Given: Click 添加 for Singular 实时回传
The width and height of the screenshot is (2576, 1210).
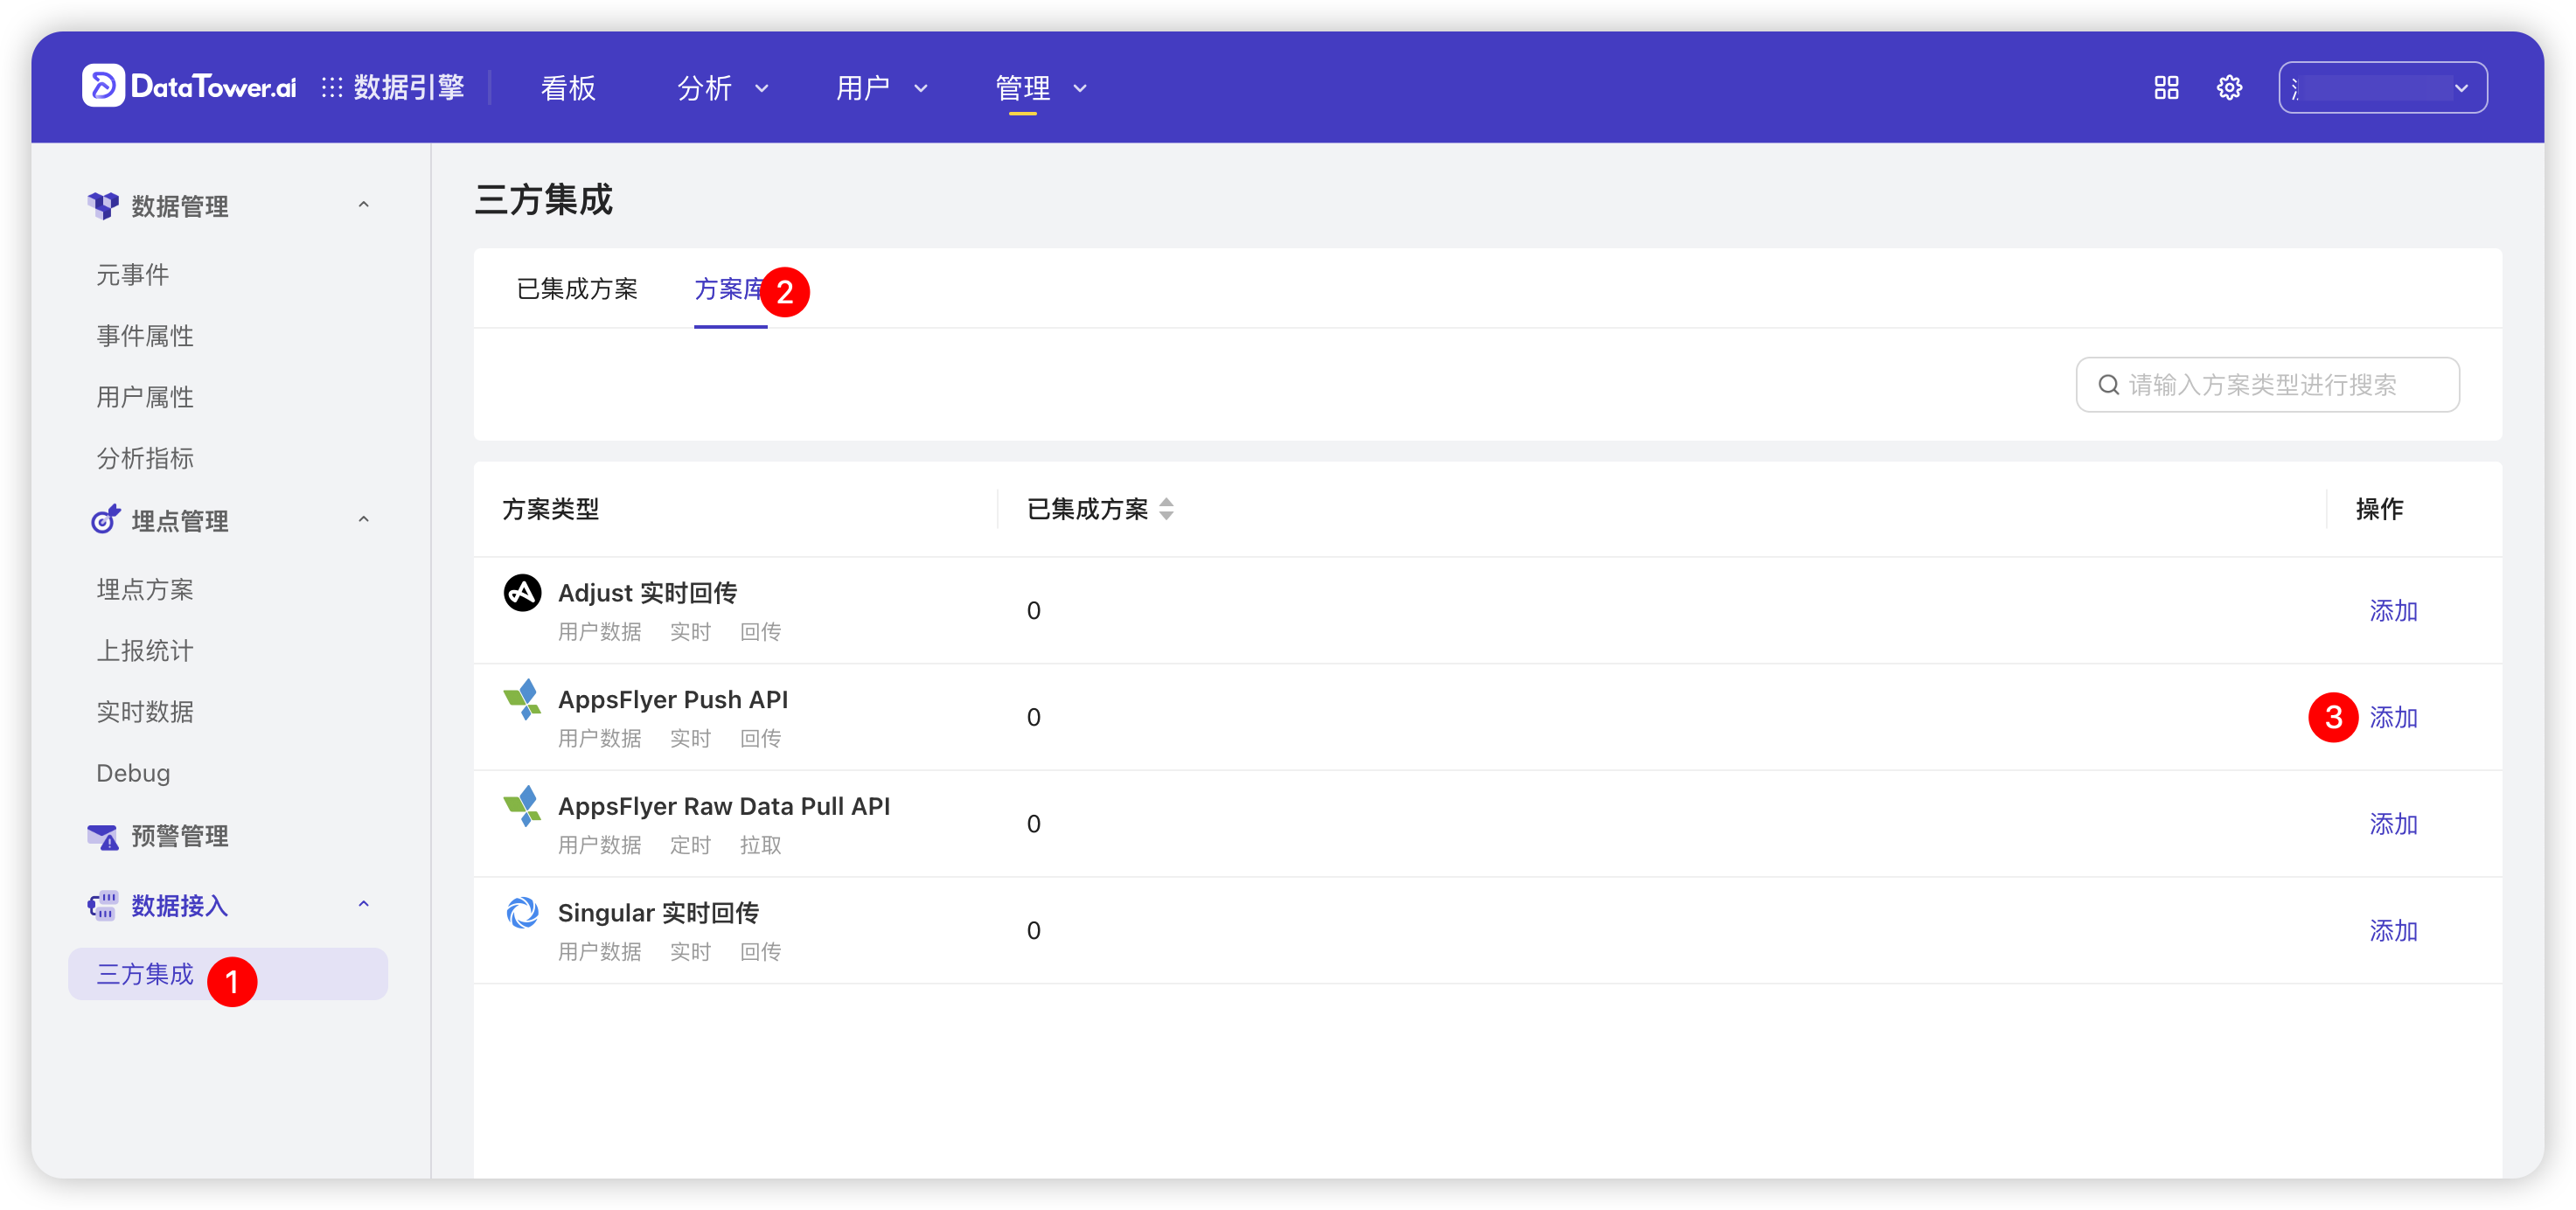Looking at the screenshot, I should (x=2393, y=930).
